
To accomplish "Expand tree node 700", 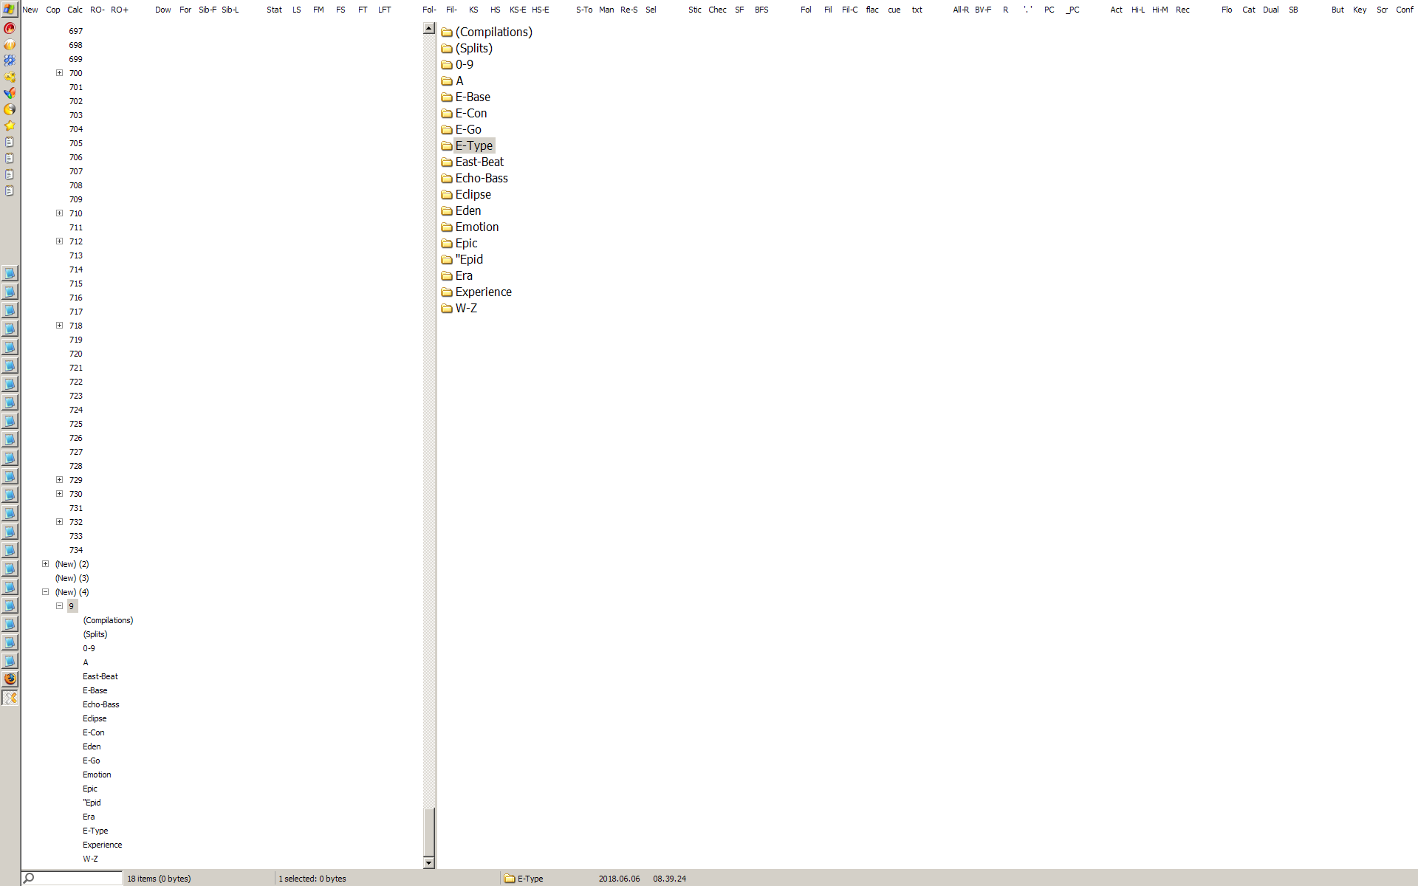I will [60, 73].
